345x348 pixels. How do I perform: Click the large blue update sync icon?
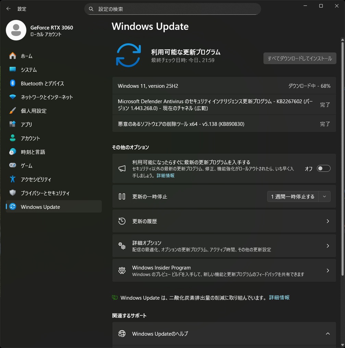pyautogui.click(x=128, y=55)
